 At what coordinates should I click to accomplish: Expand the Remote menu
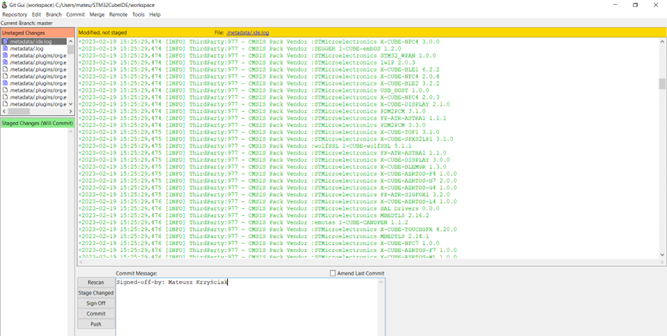click(119, 14)
